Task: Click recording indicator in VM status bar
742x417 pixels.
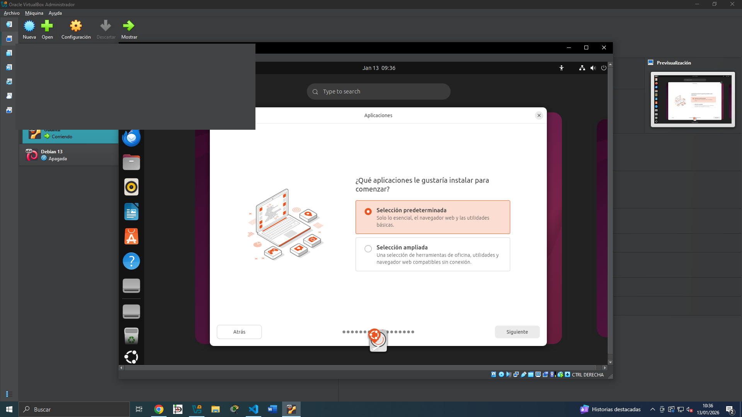Action: (545, 375)
